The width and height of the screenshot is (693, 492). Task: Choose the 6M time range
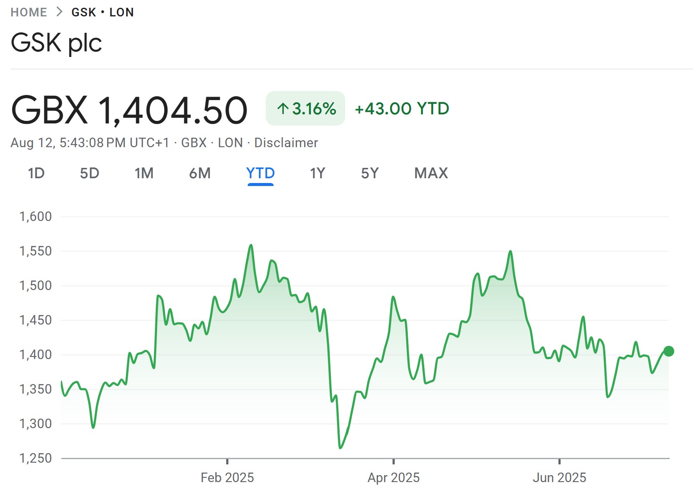pyautogui.click(x=200, y=173)
